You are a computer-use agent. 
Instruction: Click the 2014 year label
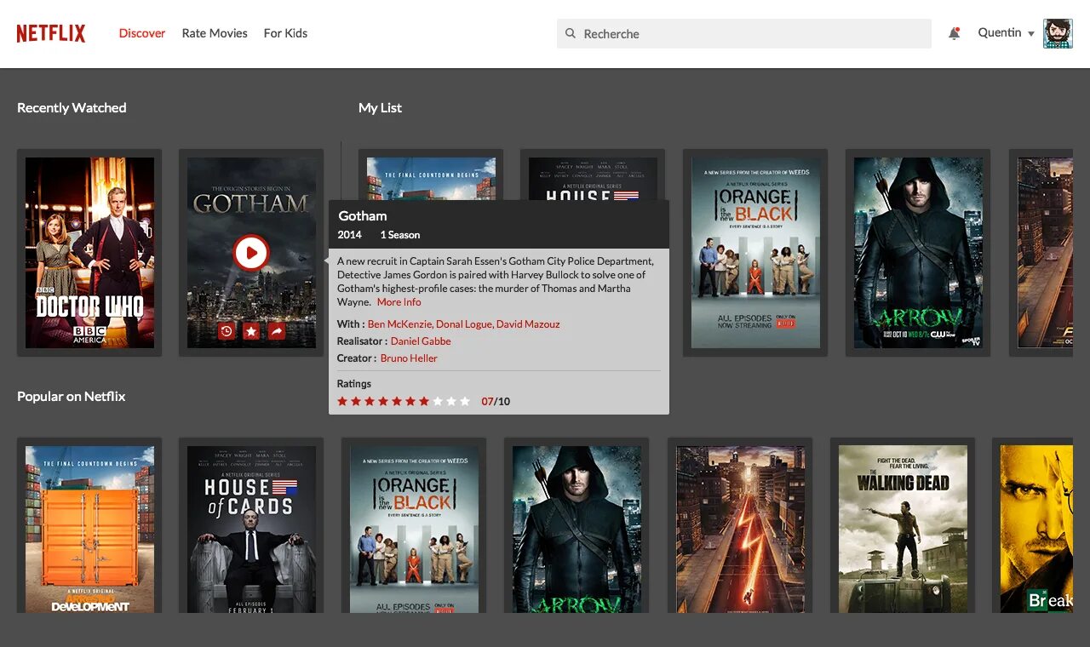coord(349,235)
